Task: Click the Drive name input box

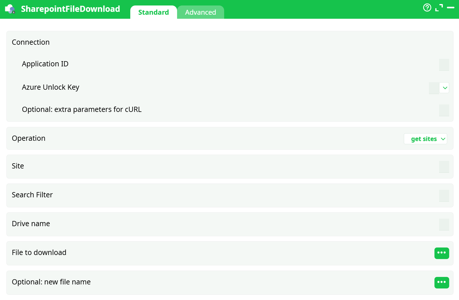Action: [444, 224]
